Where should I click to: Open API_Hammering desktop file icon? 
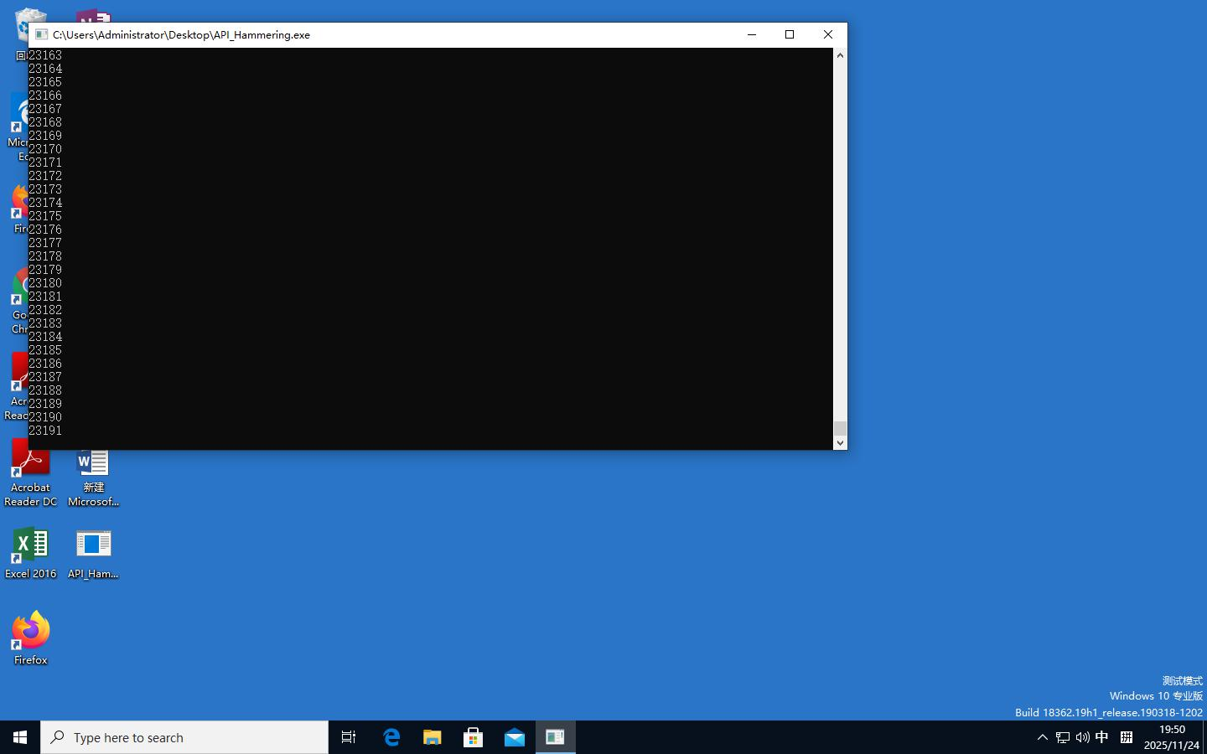pyautogui.click(x=93, y=549)
